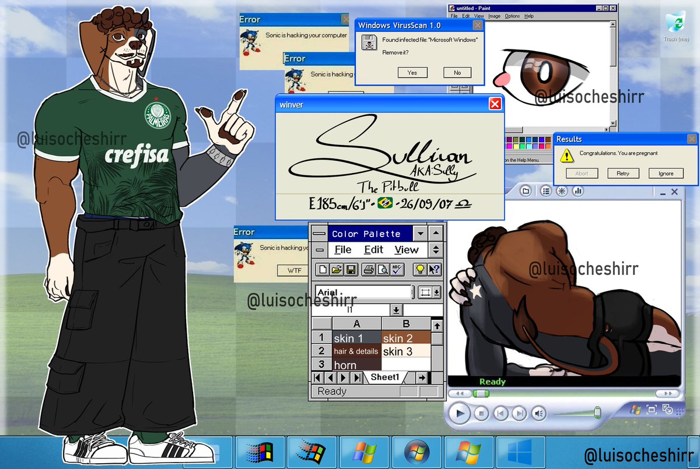Click media player skin mode switch icon
The height and width of the screenshot is (469, 700).
point(667,409)
